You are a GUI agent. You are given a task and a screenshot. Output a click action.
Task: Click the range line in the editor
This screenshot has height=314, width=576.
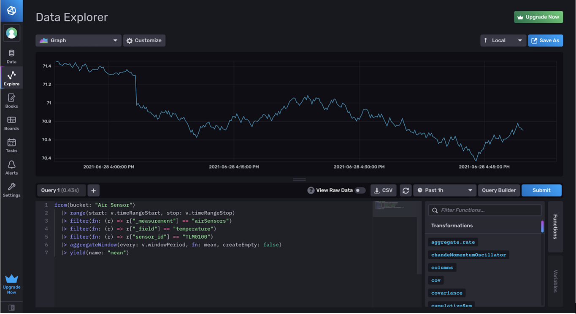[148, 213]
